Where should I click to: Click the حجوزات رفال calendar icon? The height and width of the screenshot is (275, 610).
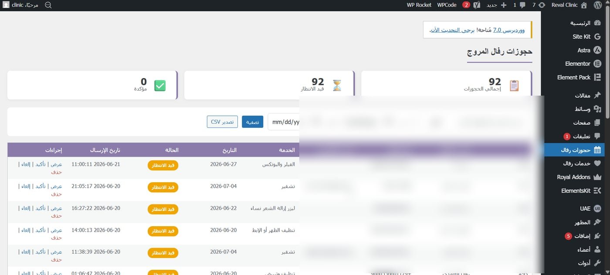pos(597,150)
